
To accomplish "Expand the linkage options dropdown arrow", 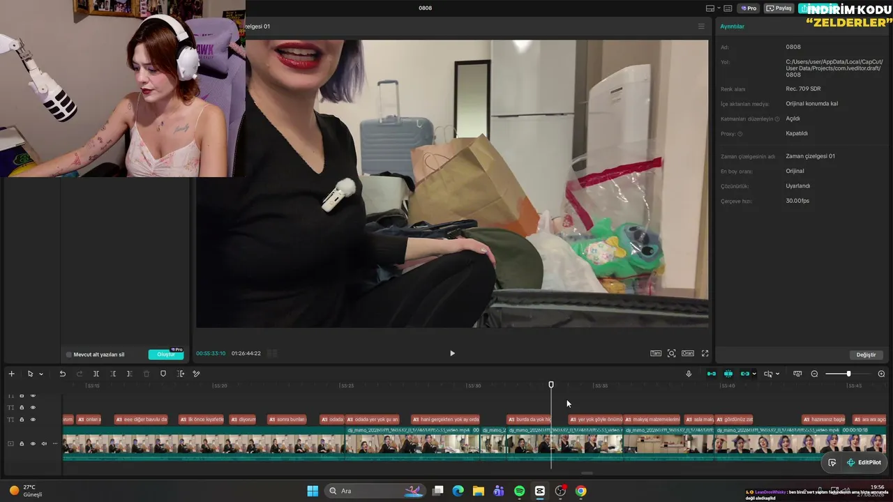I will [x=754, y=374].
